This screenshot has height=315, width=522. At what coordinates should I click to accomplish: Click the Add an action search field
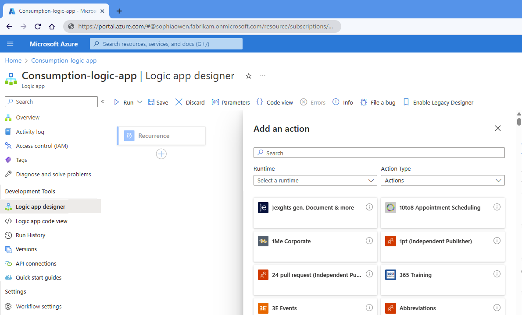pos(379,153)
